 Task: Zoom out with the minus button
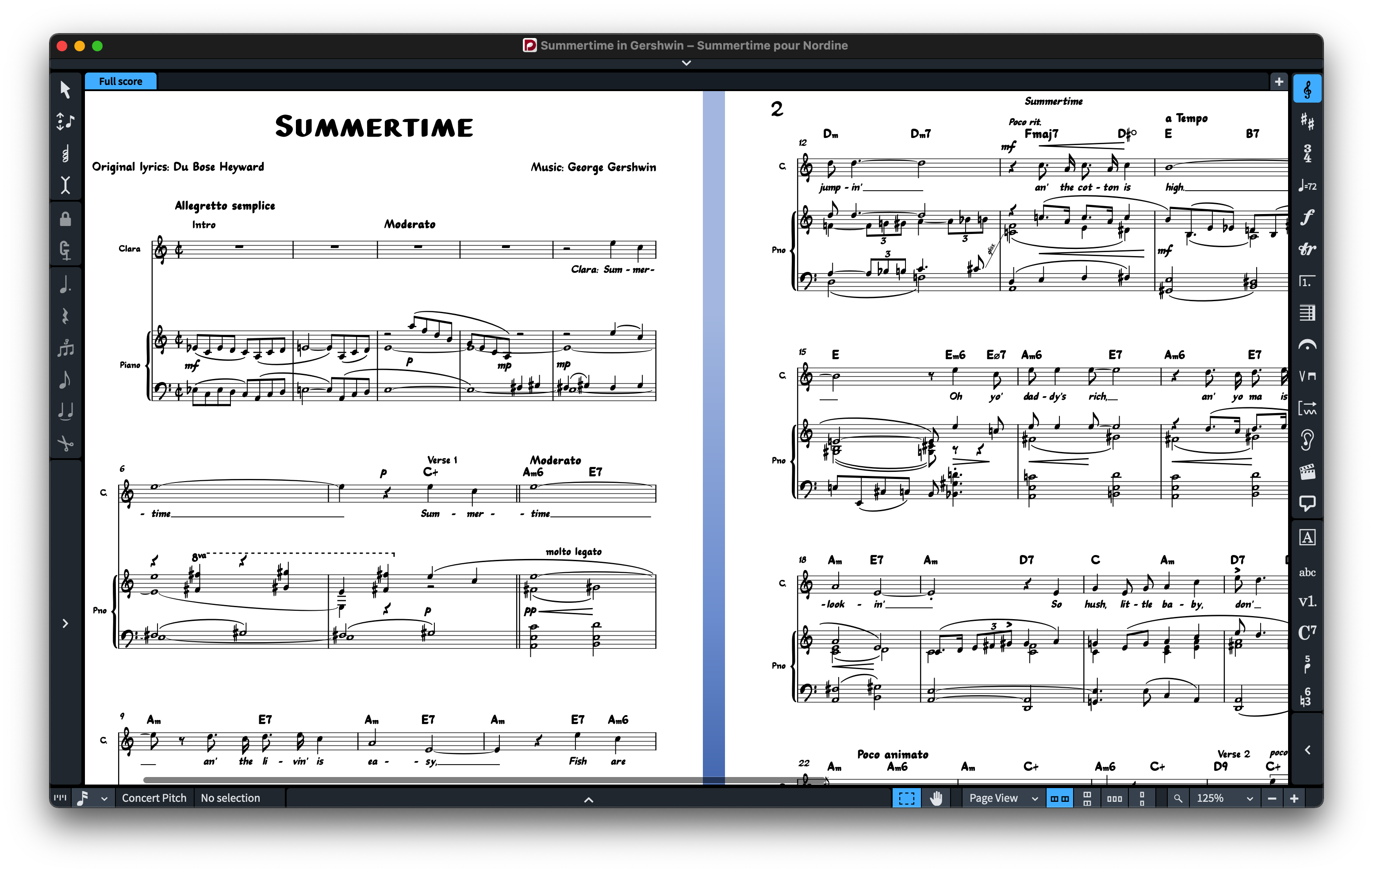tap(1272, 798)
